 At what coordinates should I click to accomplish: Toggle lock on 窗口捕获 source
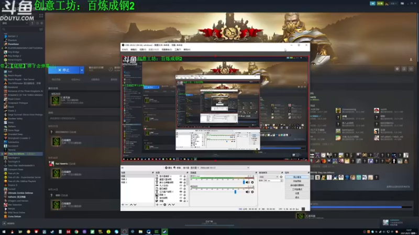(x=184, y=189)
